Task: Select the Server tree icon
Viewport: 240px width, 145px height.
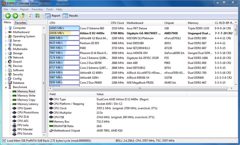Action: pos(10,41)
